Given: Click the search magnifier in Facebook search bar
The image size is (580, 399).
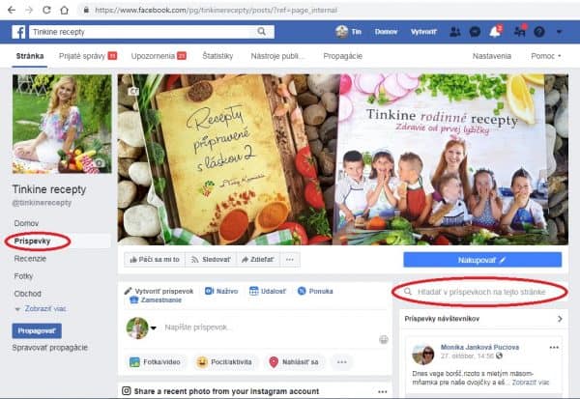Looking at the screenshot, I should (x=262, y=32).
